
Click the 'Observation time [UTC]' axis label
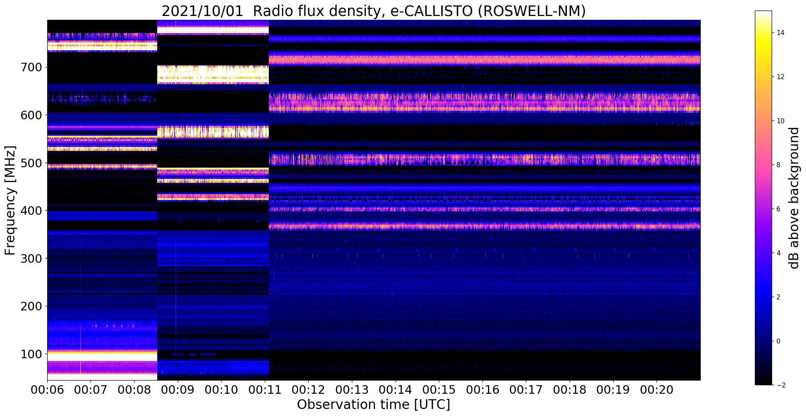tap(373, 404)
